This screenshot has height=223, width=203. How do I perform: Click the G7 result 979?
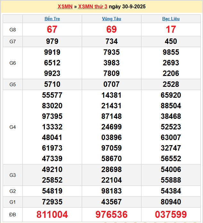[52, 41]
